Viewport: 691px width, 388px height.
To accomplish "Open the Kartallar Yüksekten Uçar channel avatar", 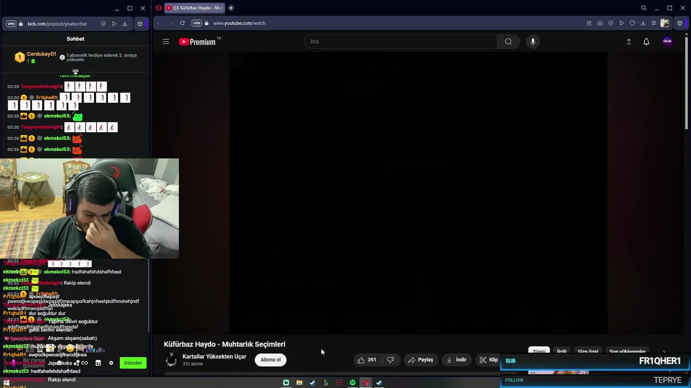I will (x=171, y=360).
